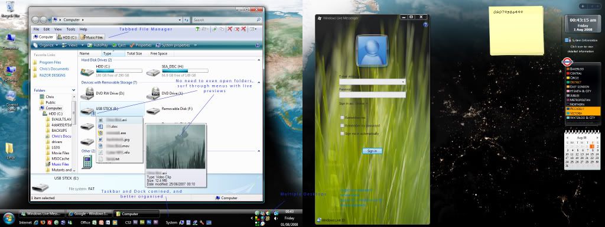Open the E-mail address dropdown arrow

(403, 82)
